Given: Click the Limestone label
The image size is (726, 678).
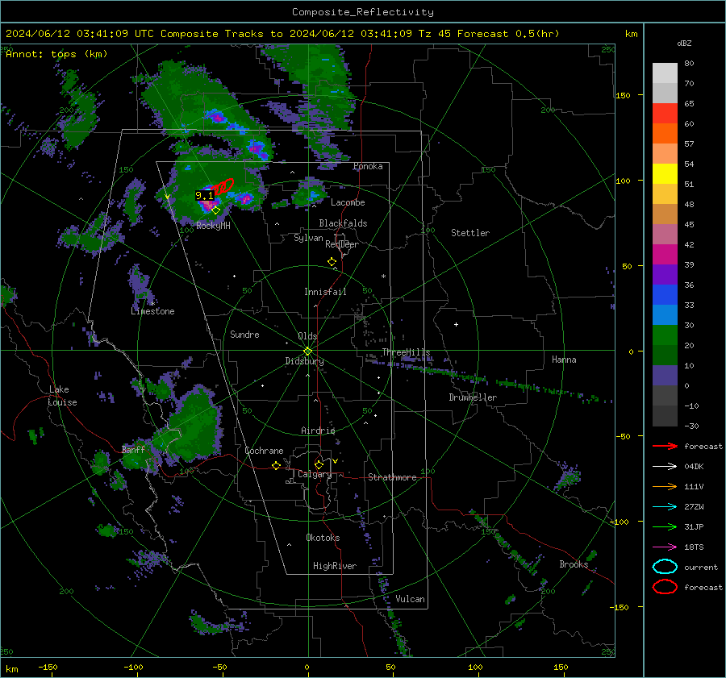Looking at the screenshot, I should [x=152, y=311].
